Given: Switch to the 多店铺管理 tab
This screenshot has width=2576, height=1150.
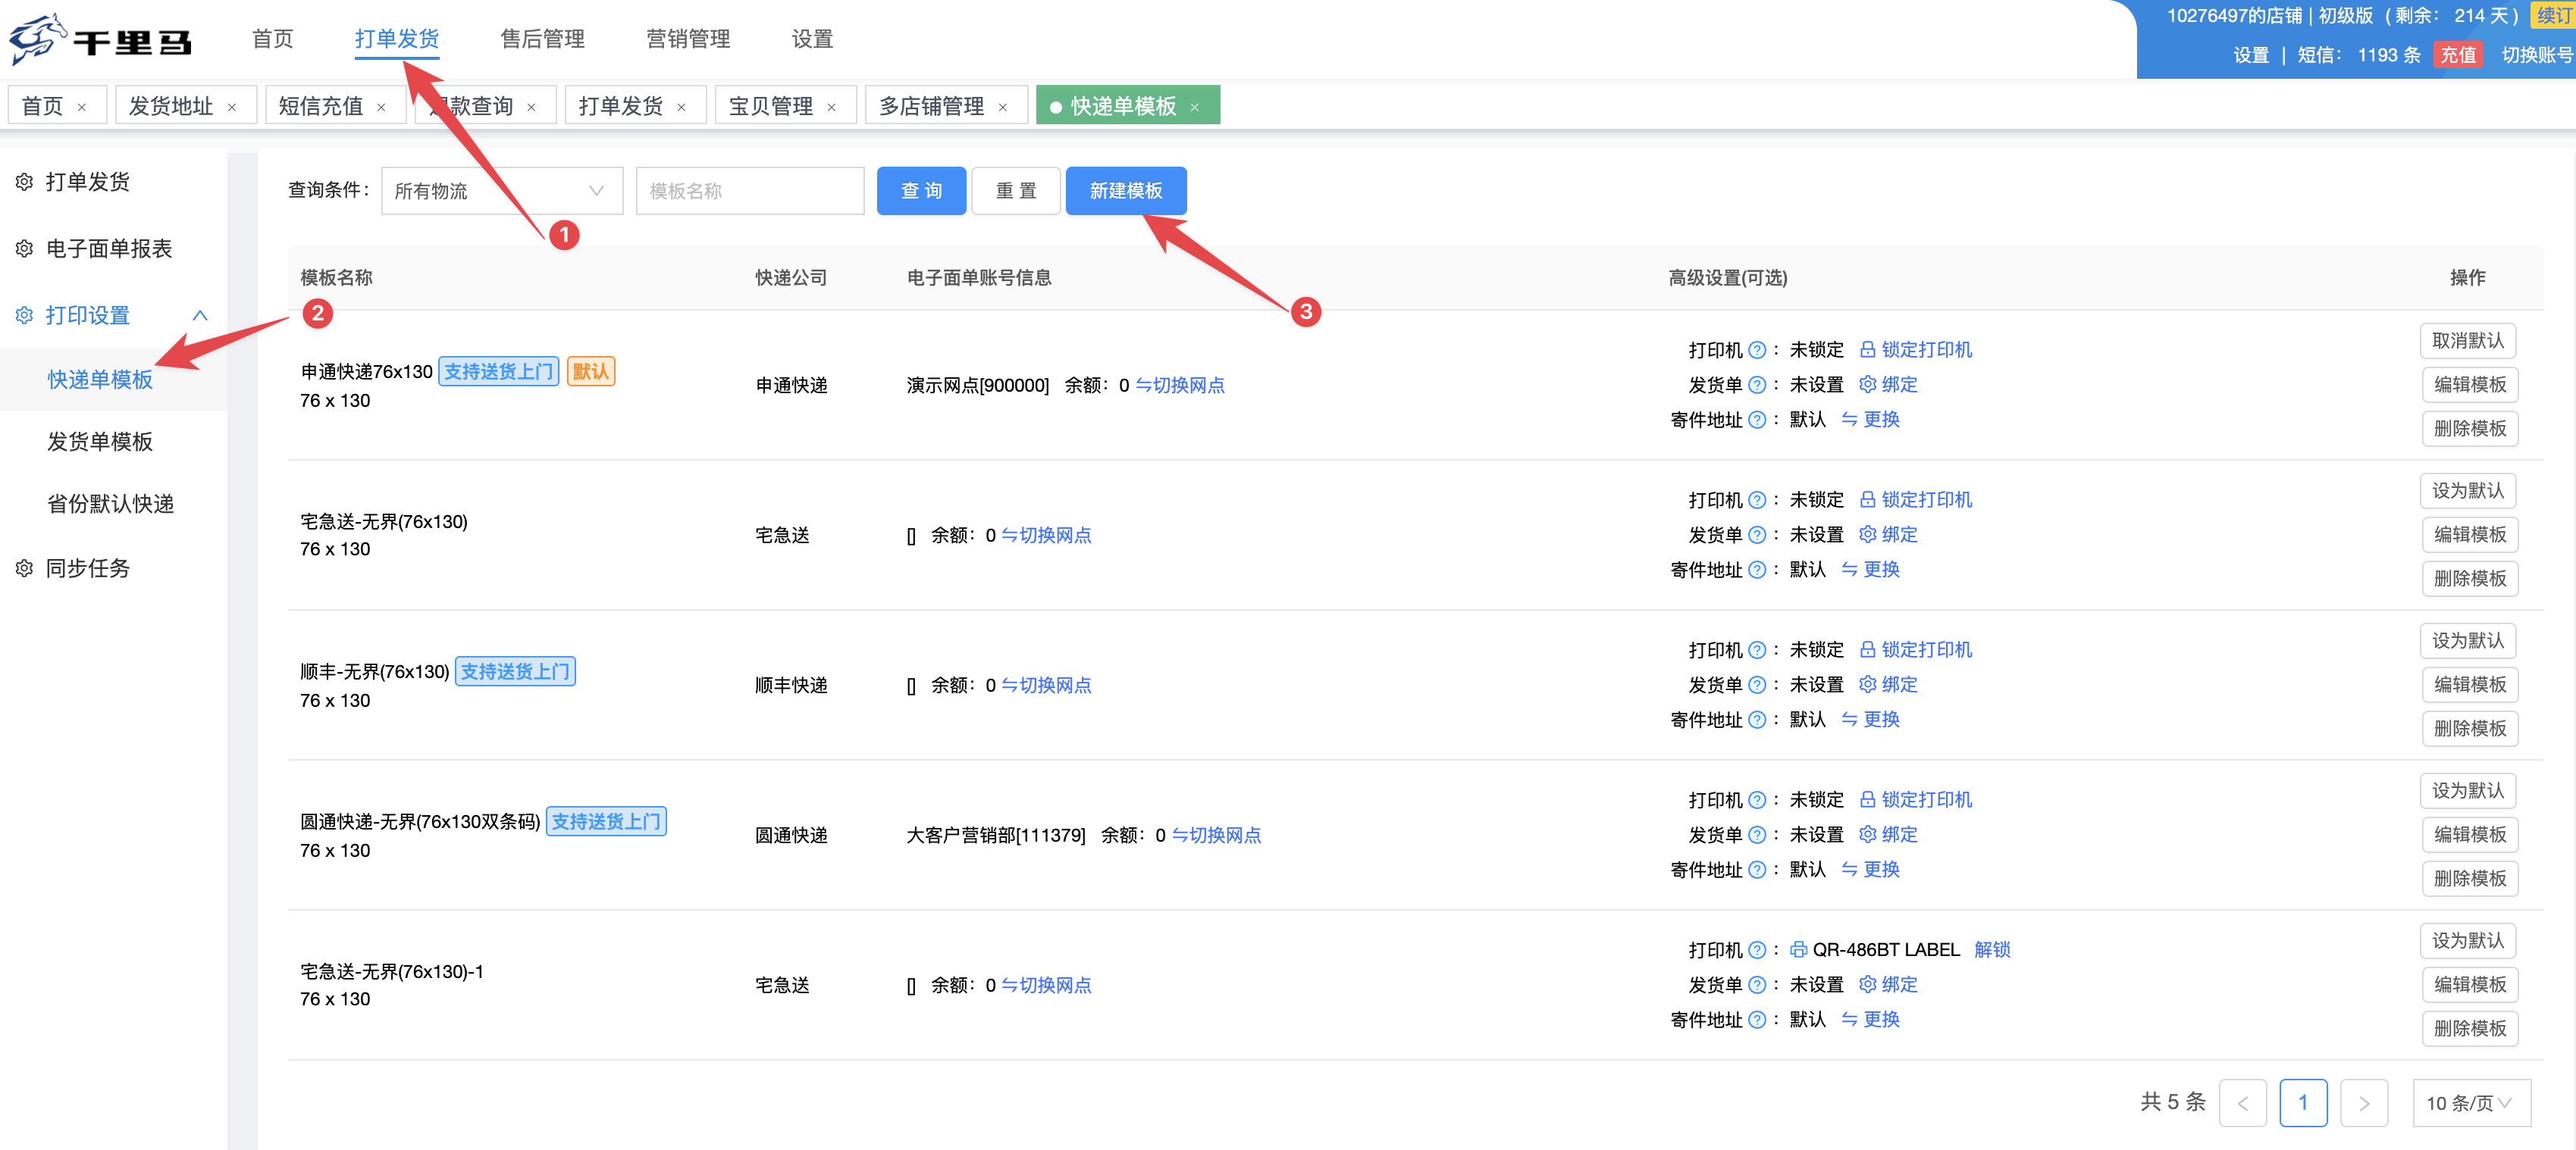Looking at the screenshot, I should (x=931, y=106).
